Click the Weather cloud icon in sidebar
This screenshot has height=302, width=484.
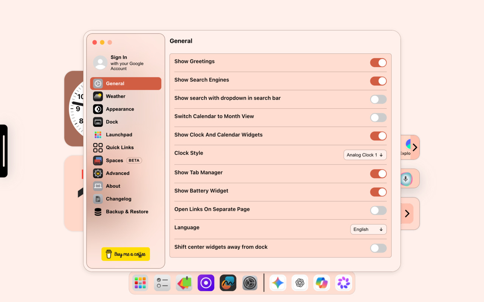(98, 96)
